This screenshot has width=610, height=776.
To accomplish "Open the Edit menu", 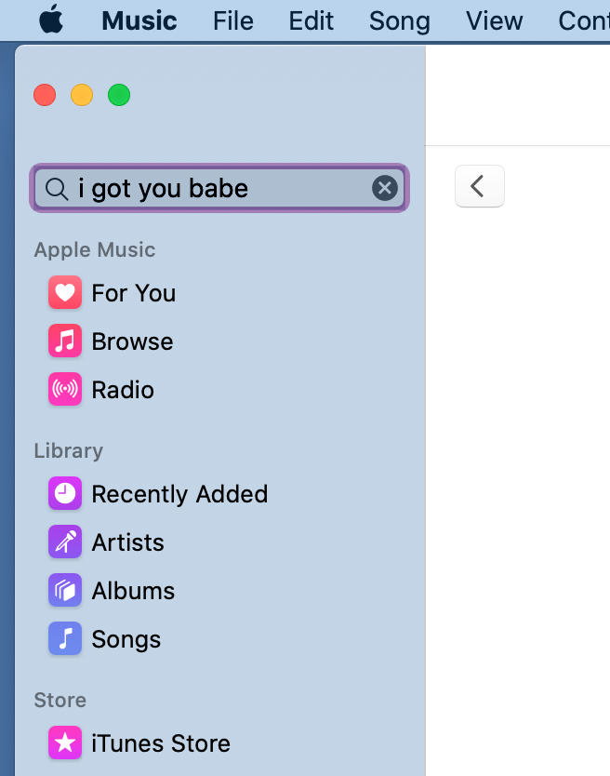I will [311, 20].
